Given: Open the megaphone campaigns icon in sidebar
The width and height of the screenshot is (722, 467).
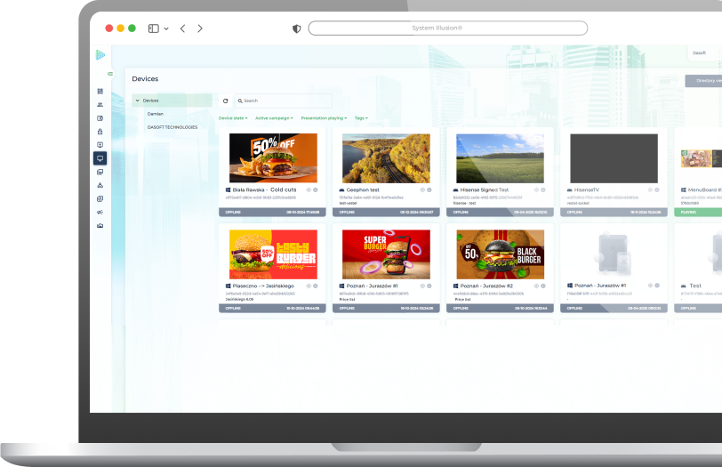Looking at the screenshot, I should pyautogui.click(x=100, y=213).
